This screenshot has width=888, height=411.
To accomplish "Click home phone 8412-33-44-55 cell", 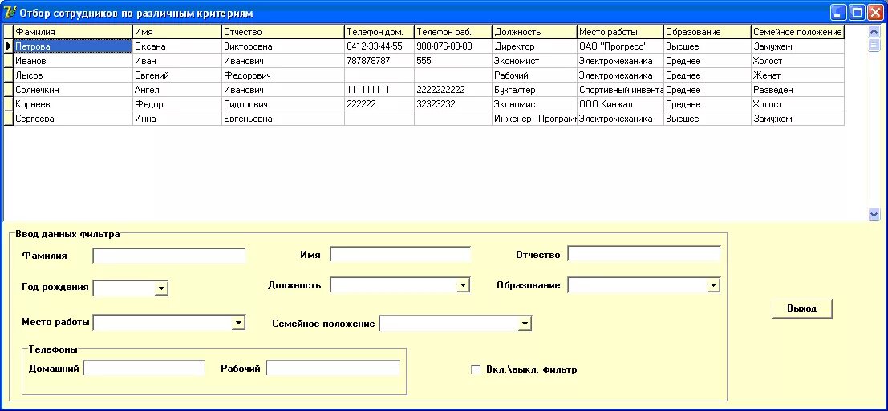I will click(x=379, y=46).
